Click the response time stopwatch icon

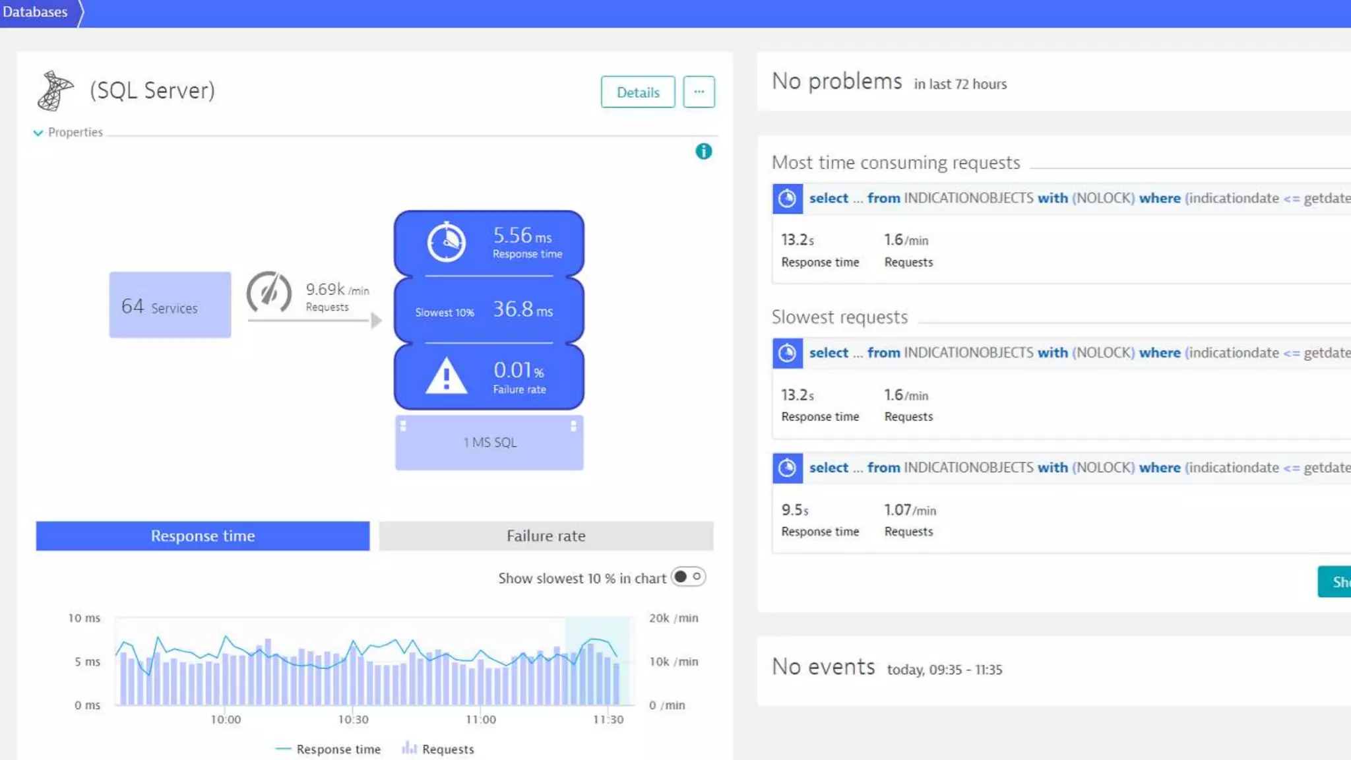pyautogui.click(x=447, y=242)
